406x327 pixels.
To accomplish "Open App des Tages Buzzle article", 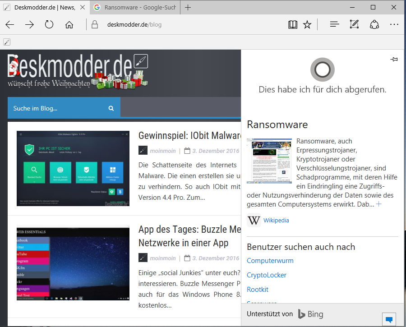I will pos(190,236).
